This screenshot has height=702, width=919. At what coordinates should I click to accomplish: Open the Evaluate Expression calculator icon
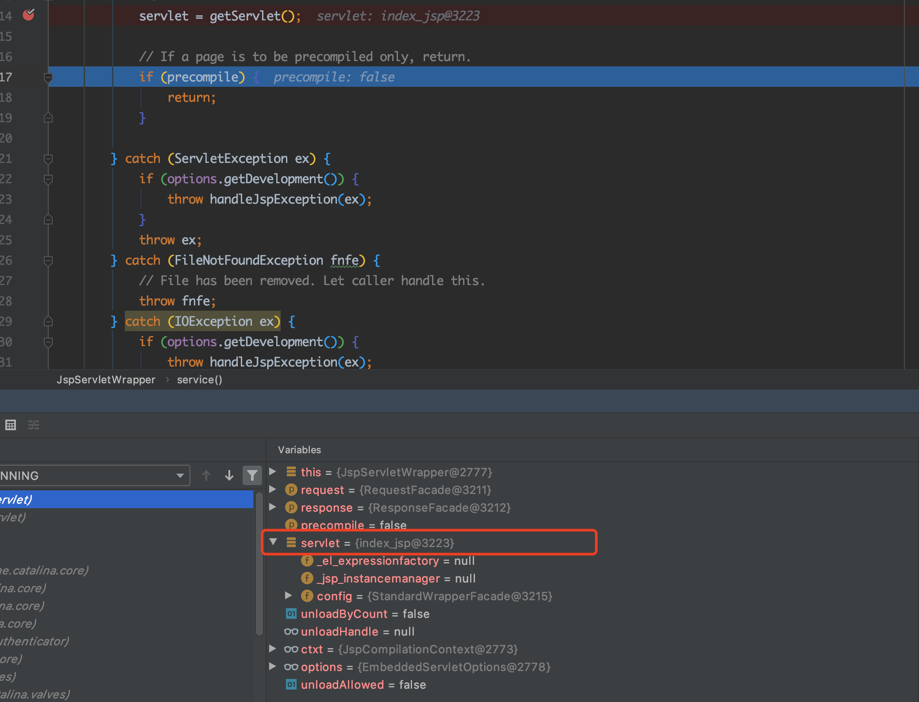[11, 425]
